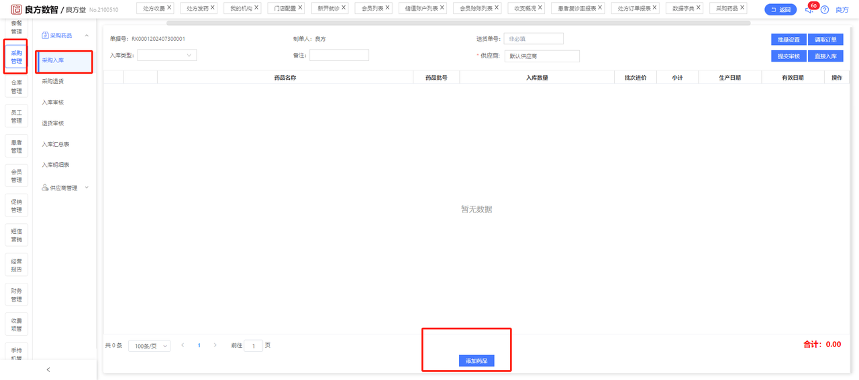
Task: Click the 良方 user name at top right
Action: point(842,10)
